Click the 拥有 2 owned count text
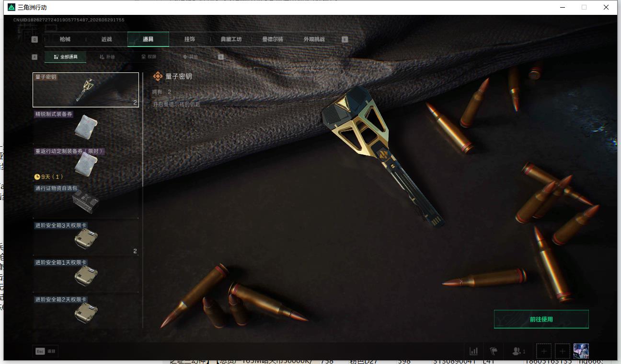 pyautogui.click(x=161, y=92)
